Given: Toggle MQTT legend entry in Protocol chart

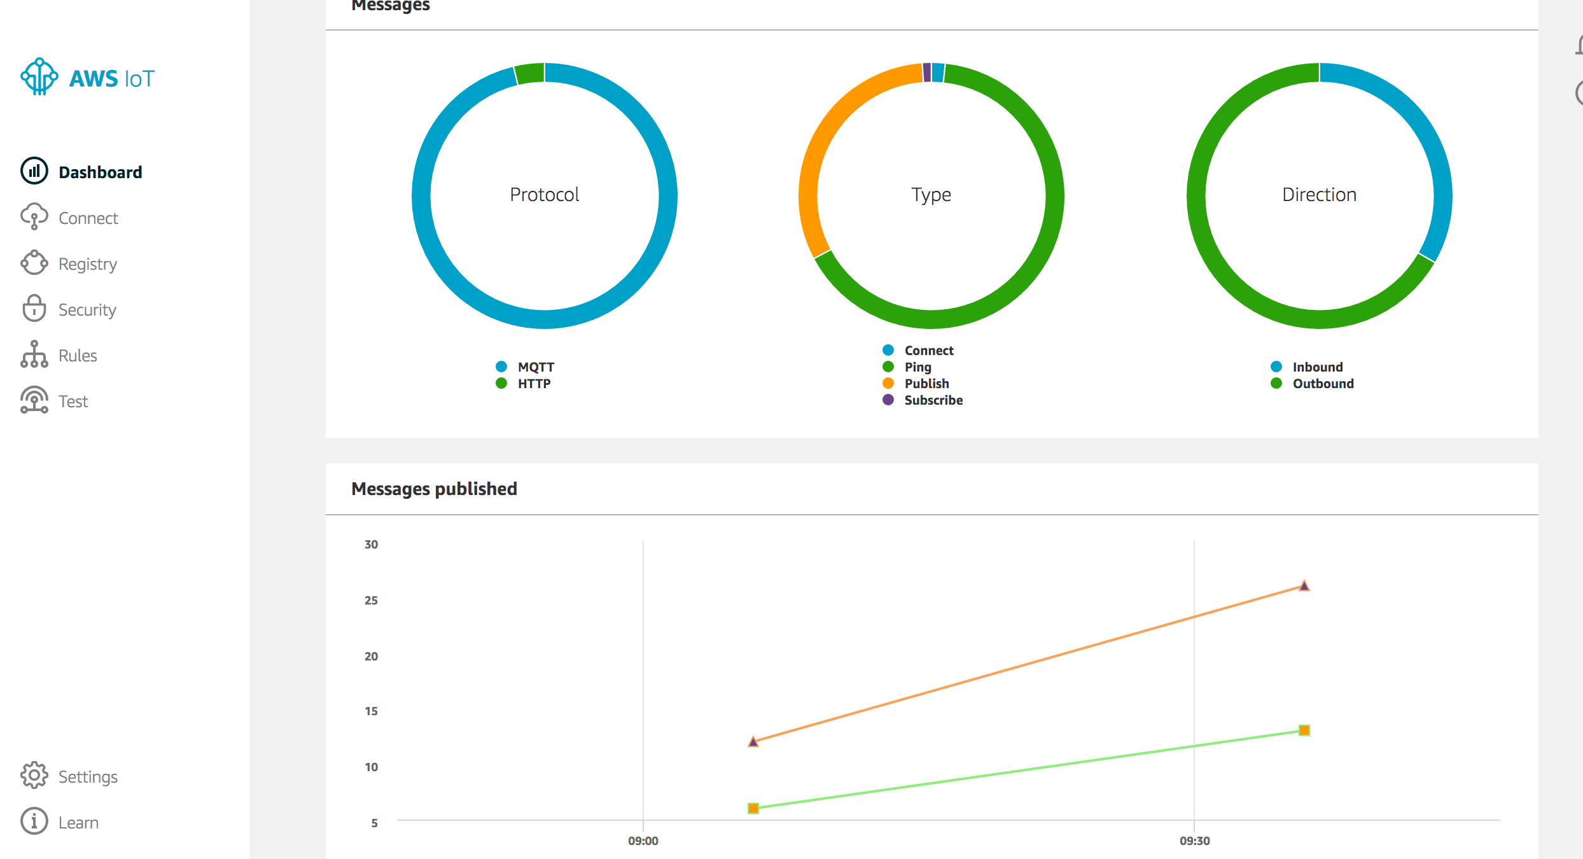Looking at the screenshot, I should click(536, 367).
